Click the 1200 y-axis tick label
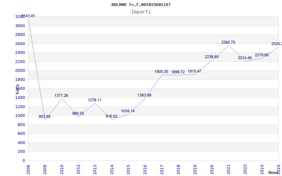Screen dimensions: 282x176 tap(20, 107)
